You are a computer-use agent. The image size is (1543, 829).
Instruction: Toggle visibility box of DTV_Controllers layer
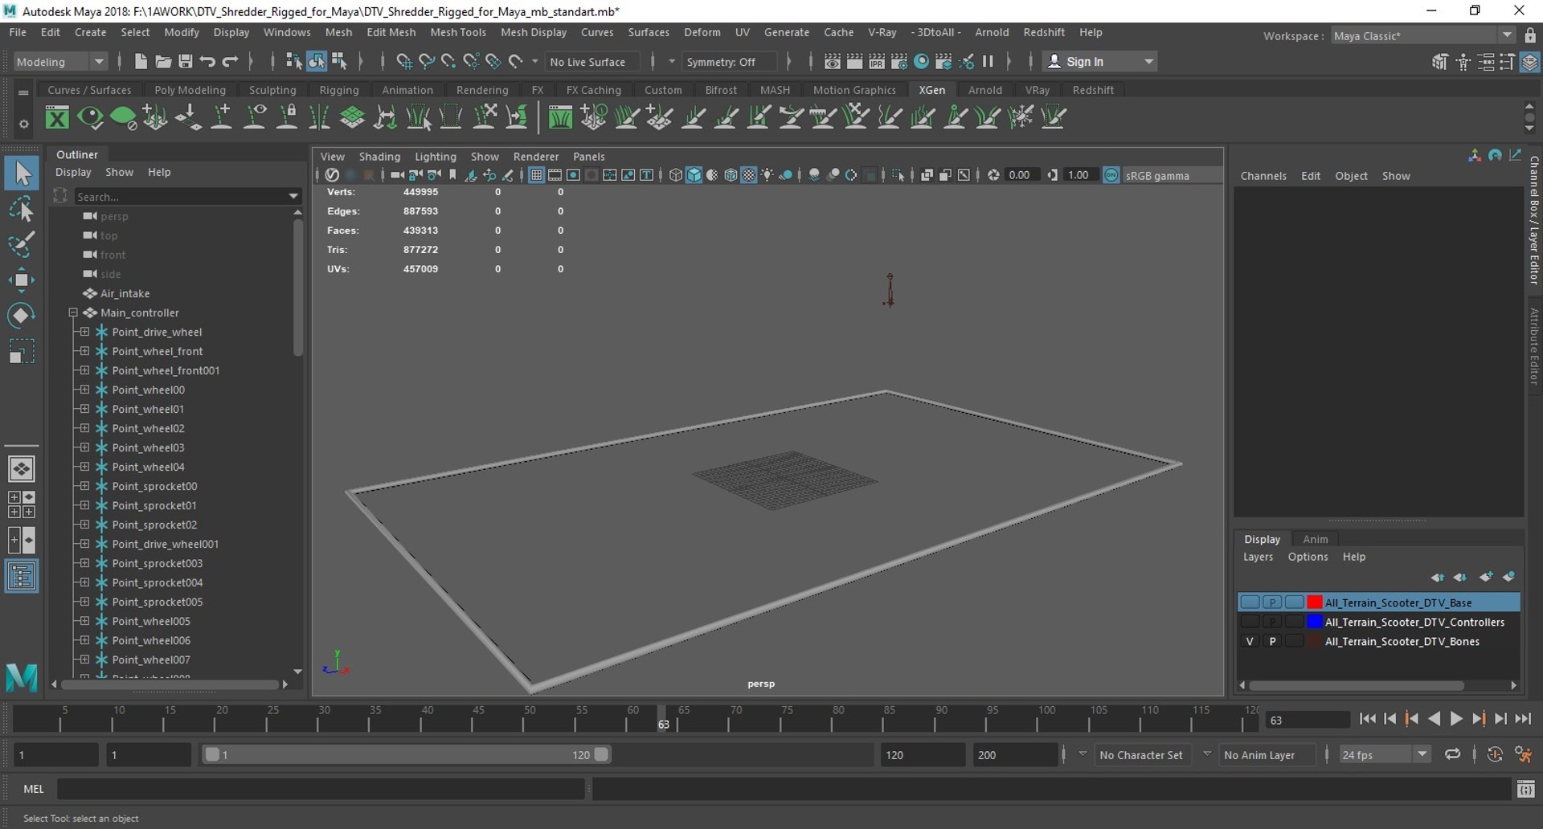pyautogui.click(x=1250, y=622)
